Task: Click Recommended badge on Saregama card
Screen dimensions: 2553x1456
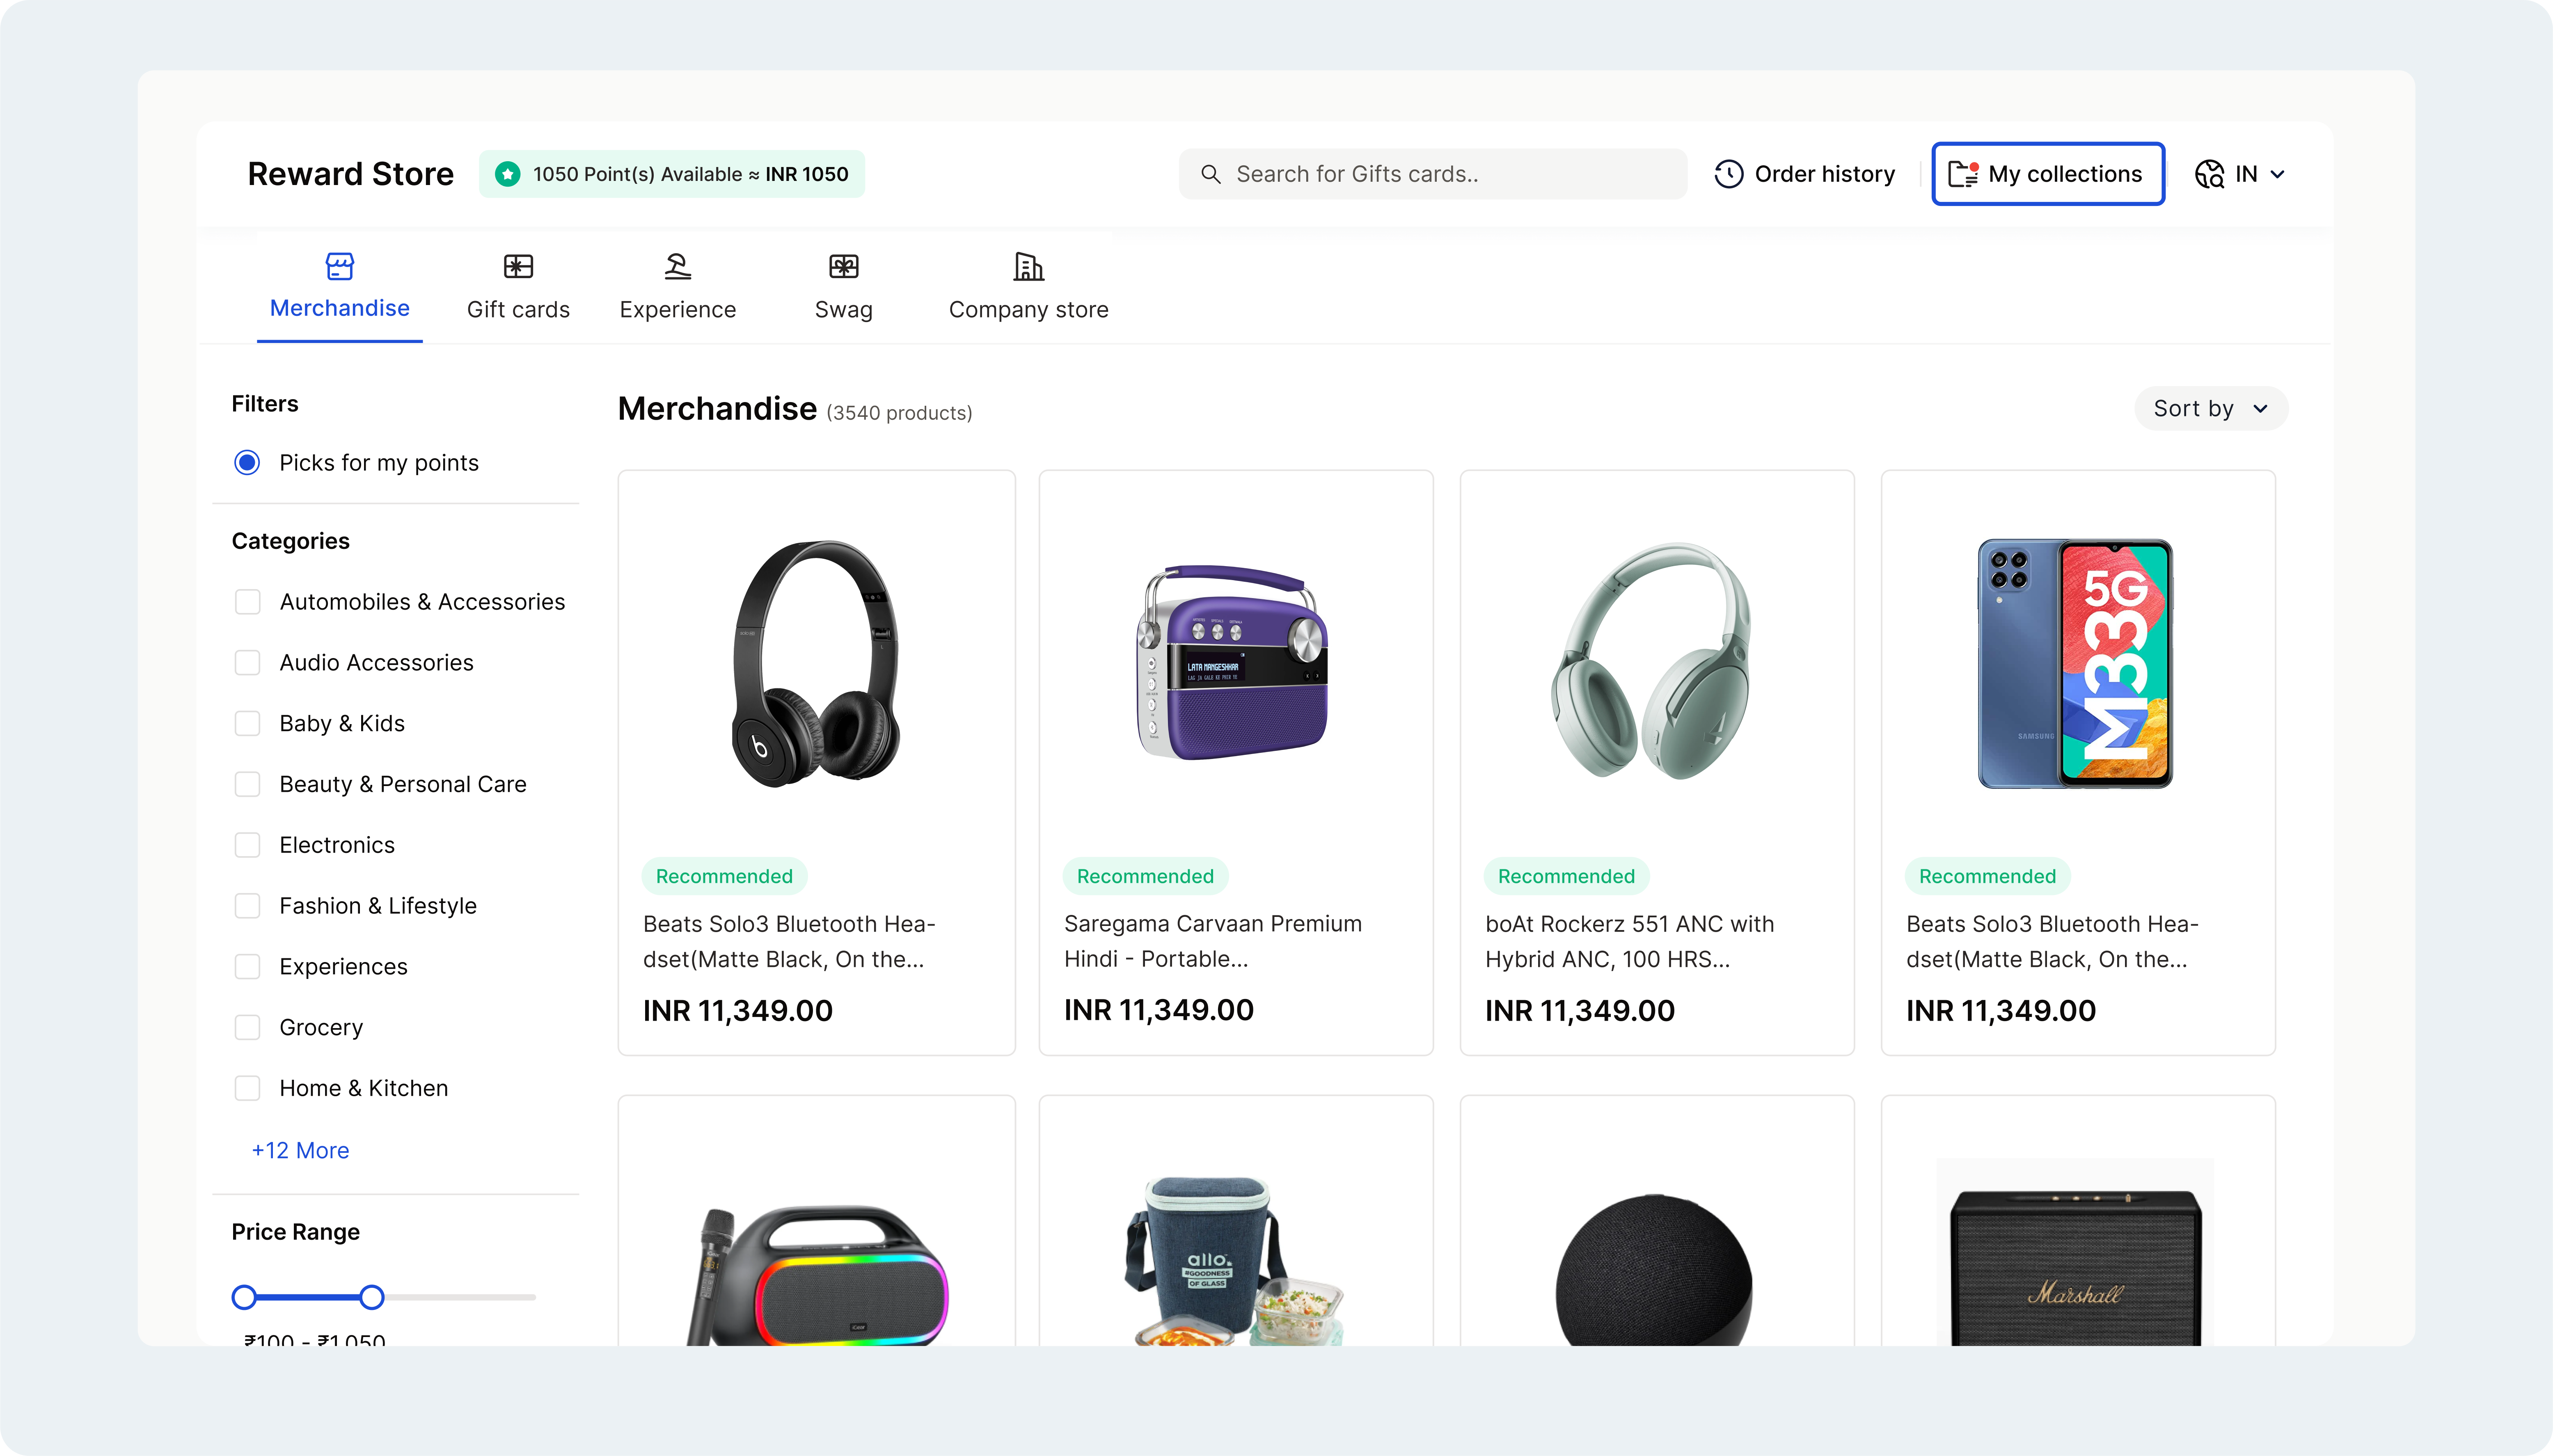Action: [x=1145, y=876]
